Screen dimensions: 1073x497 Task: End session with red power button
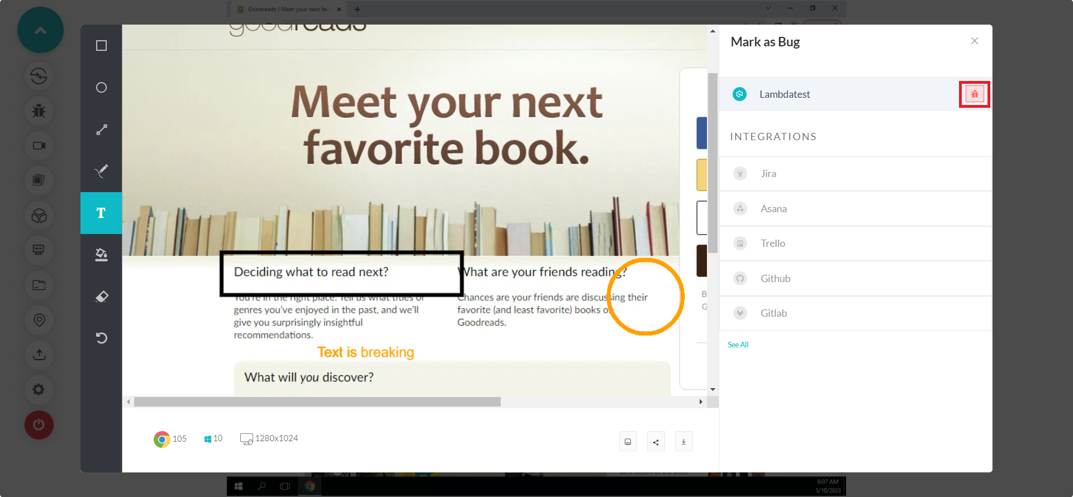pos(39,425)
